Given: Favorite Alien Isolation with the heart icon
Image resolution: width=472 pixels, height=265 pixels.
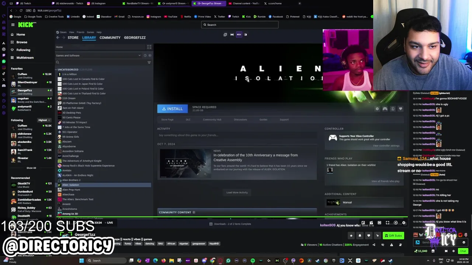Looking at the screenshot, I should (400, 109).
